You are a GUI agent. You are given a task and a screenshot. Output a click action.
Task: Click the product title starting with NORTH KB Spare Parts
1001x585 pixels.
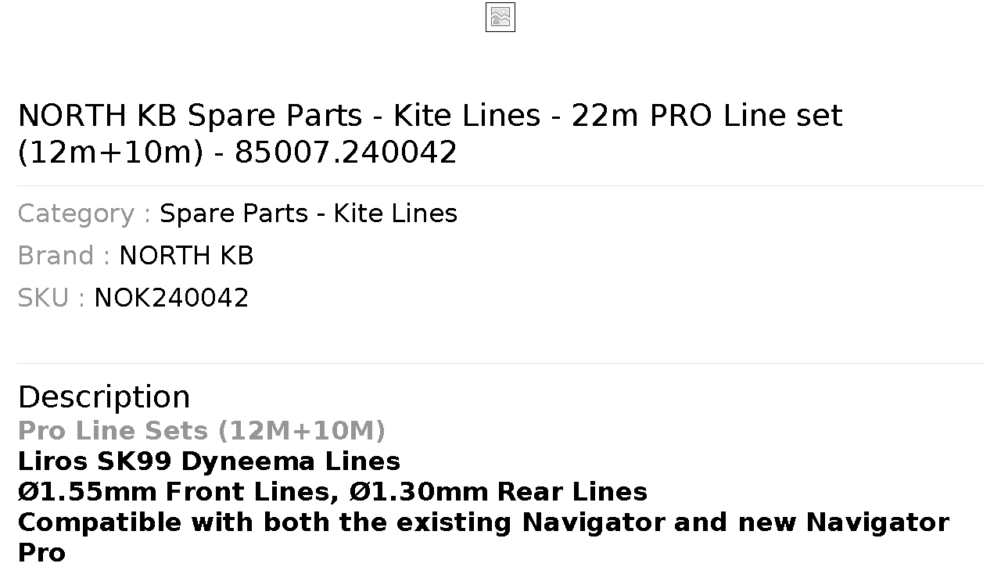click(430, 134)
